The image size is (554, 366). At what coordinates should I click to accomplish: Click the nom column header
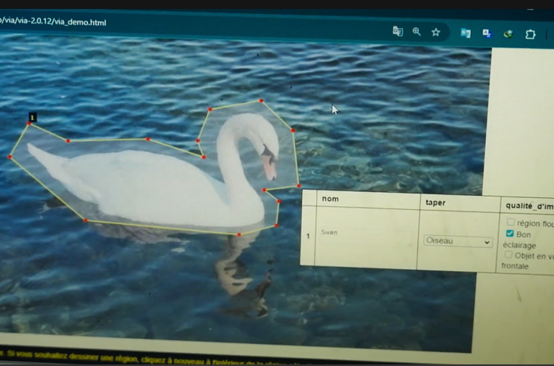click(330, 199)
